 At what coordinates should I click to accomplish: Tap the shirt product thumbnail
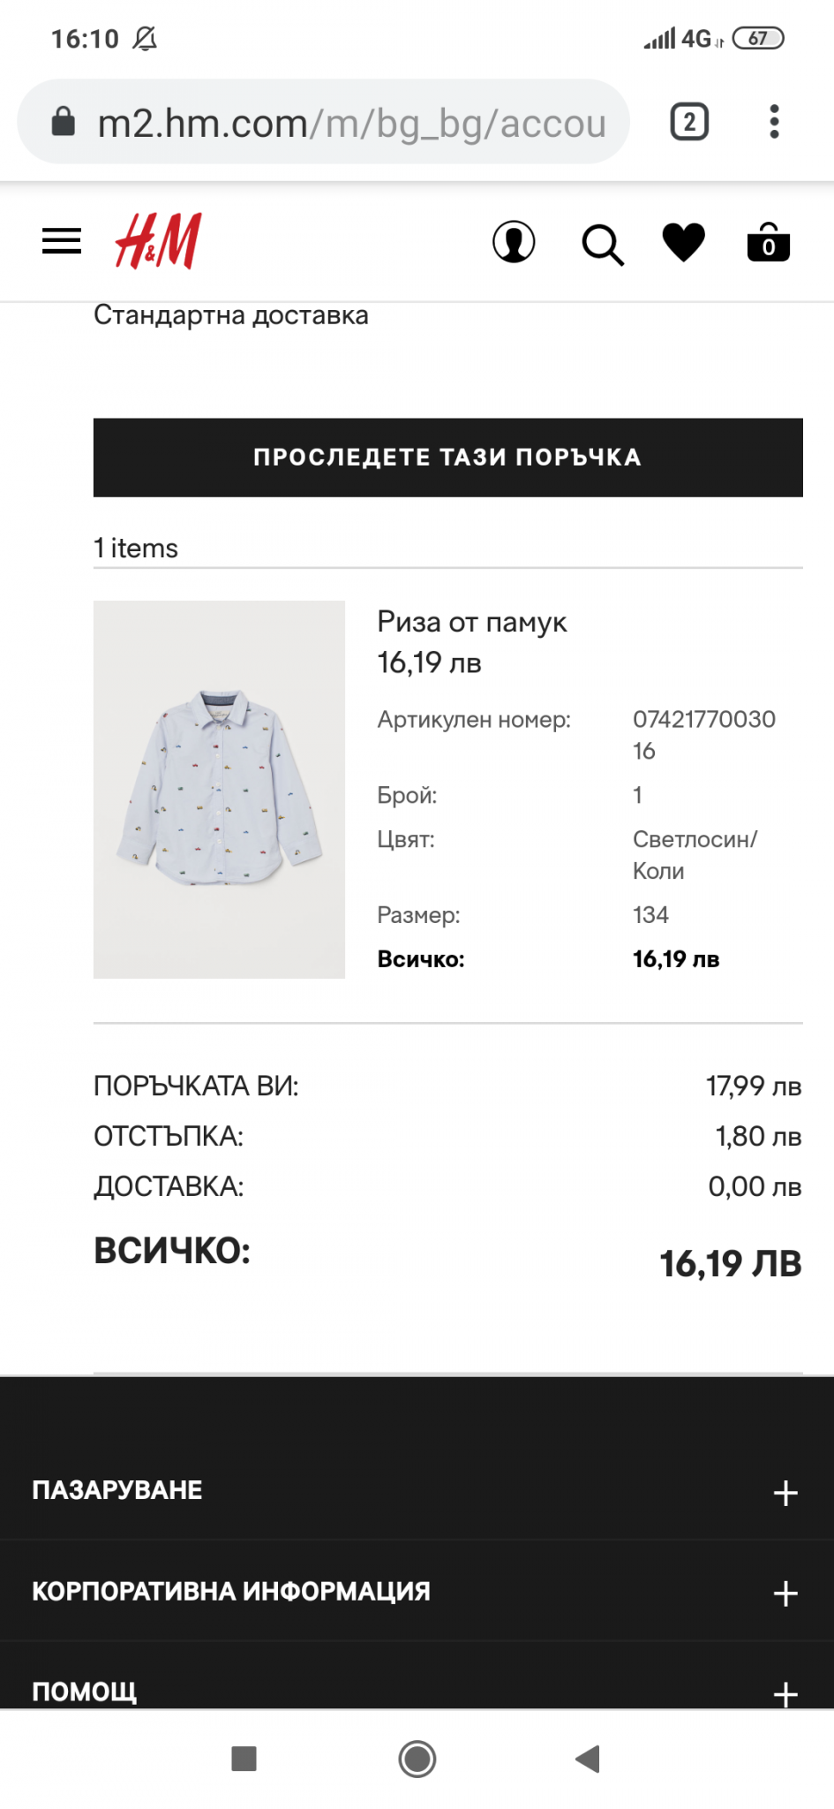tap(219, 789)
